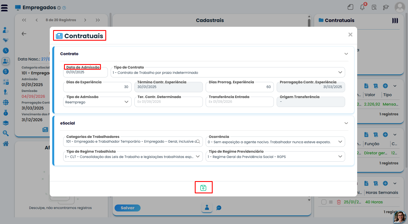Open the money bag icon in left sidebar
408x224 pixels.
6,113
